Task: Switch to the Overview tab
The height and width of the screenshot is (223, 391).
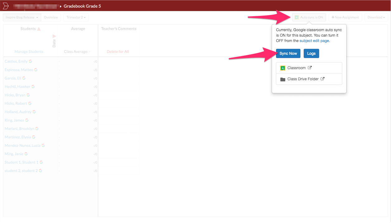Action: pyautogui.click(x=51, y=17)
